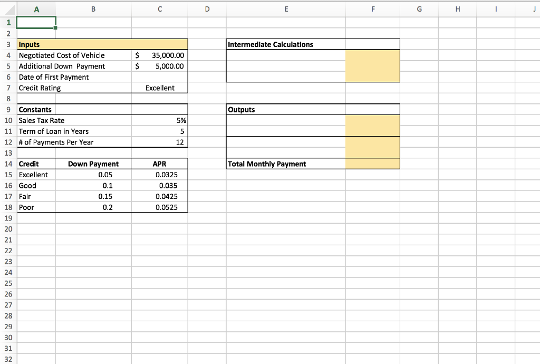Select the 'Credit Rating' label cell
This screenshot has width=540, height=364.
pyautogui.click(x=74, y=88)
